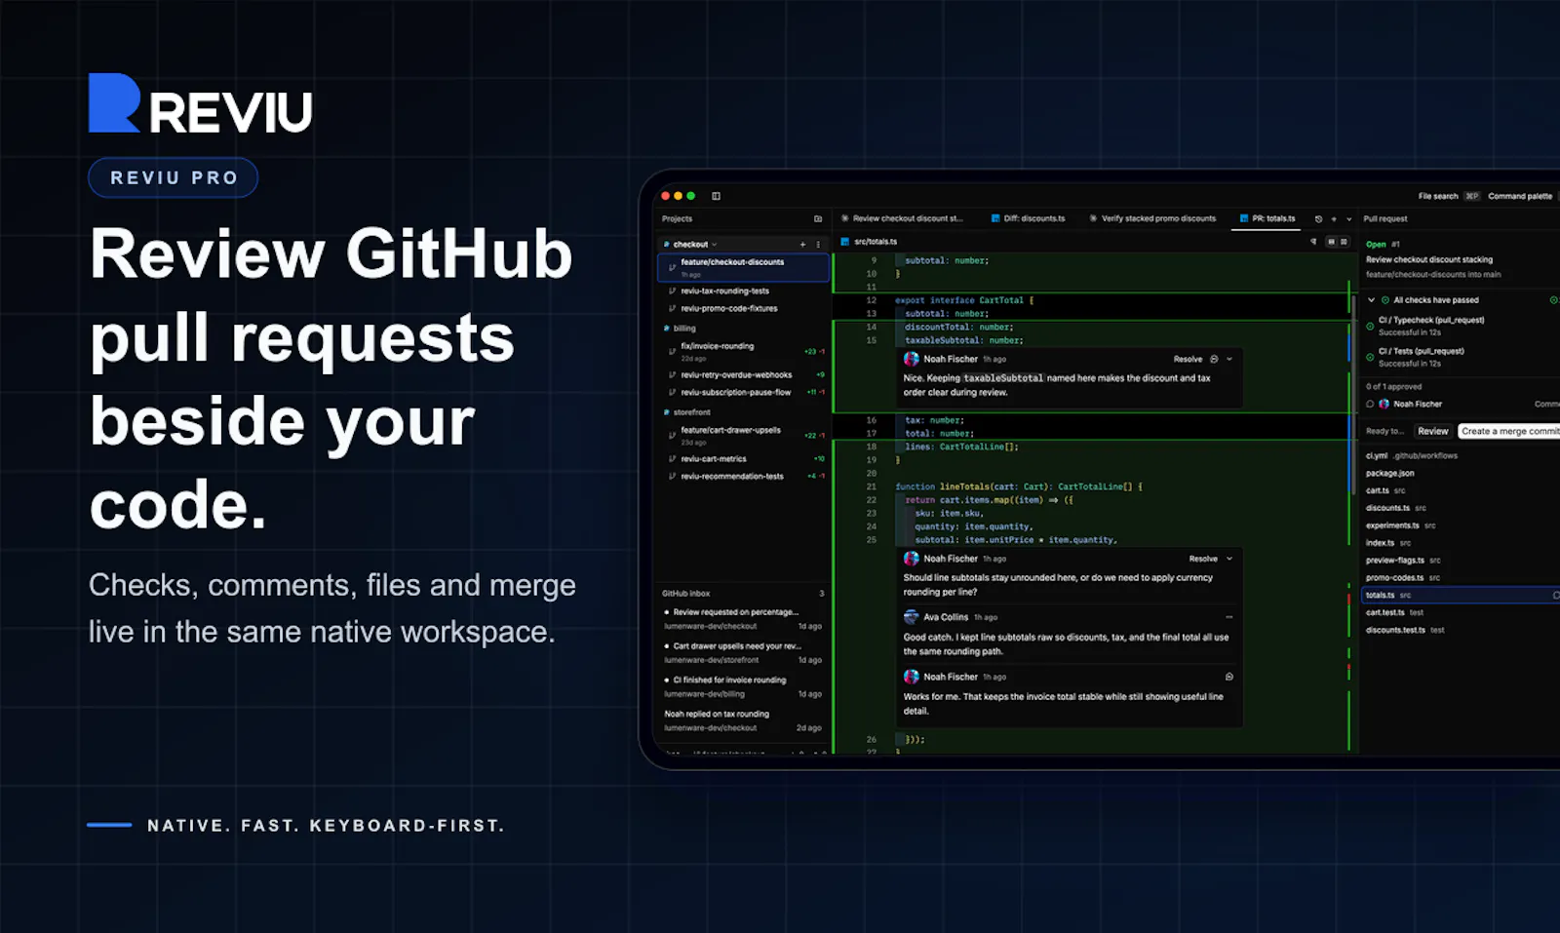Image resolution: width=1560 pixels, height=933 pixels.
Task: Open the Command palette
Action: [x=1519, y=196]
